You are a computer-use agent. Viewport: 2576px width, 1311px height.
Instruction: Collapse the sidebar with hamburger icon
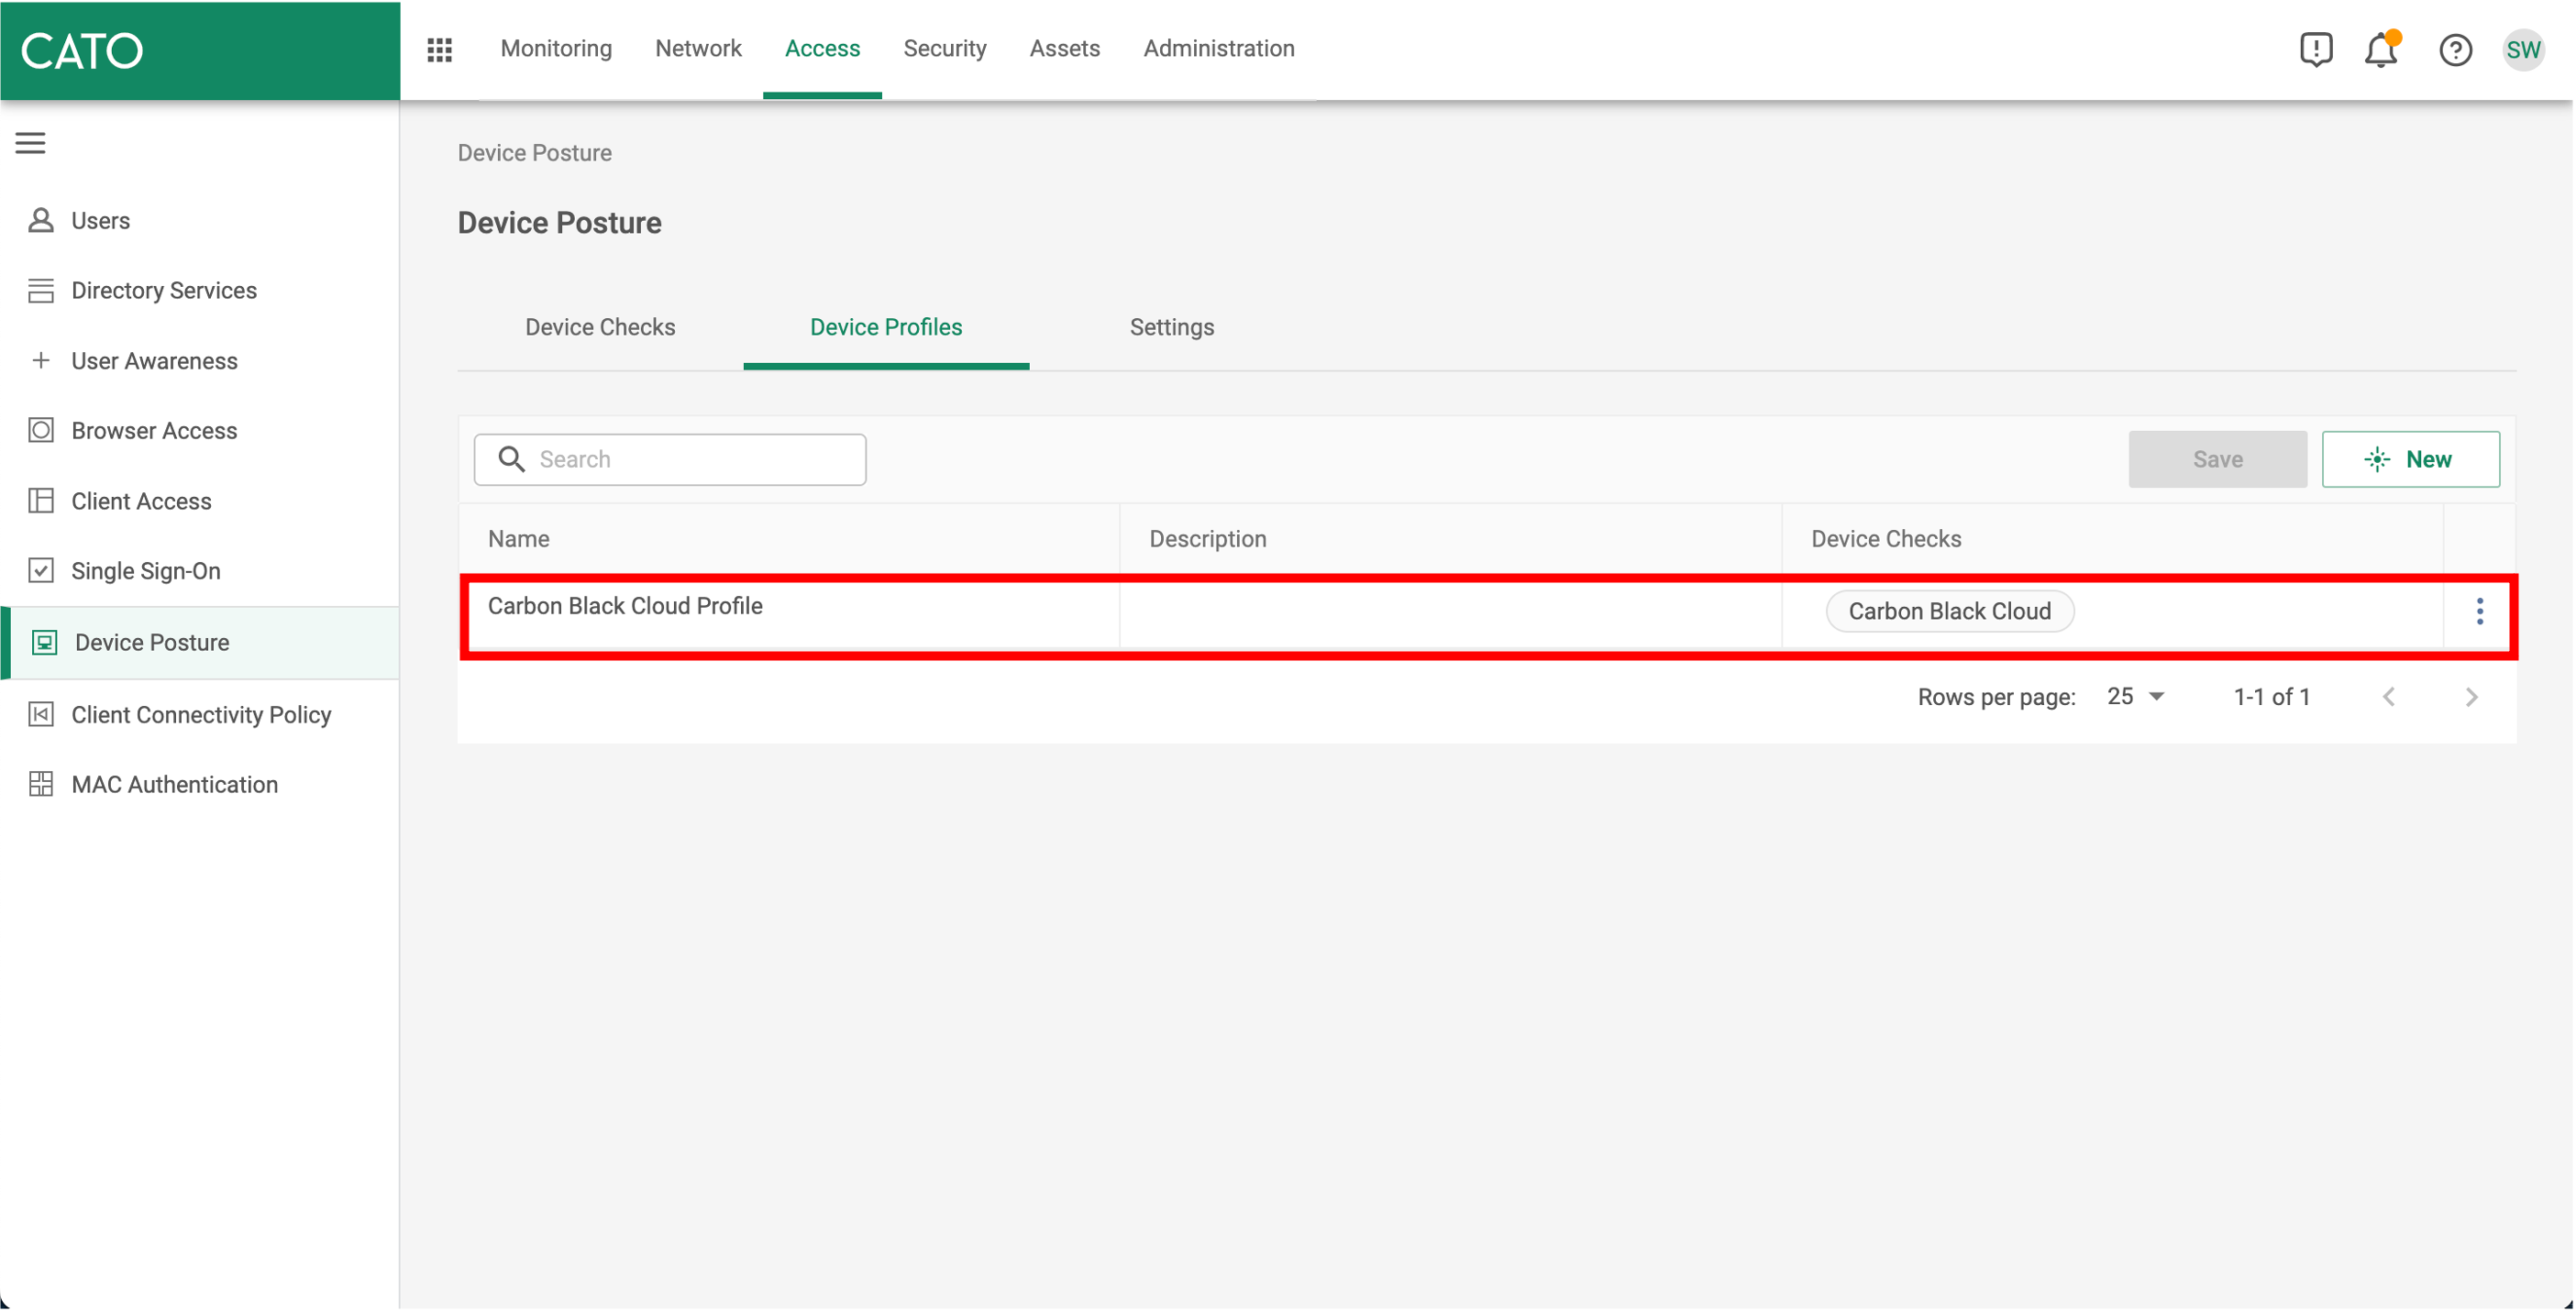(x=31, y=143)
